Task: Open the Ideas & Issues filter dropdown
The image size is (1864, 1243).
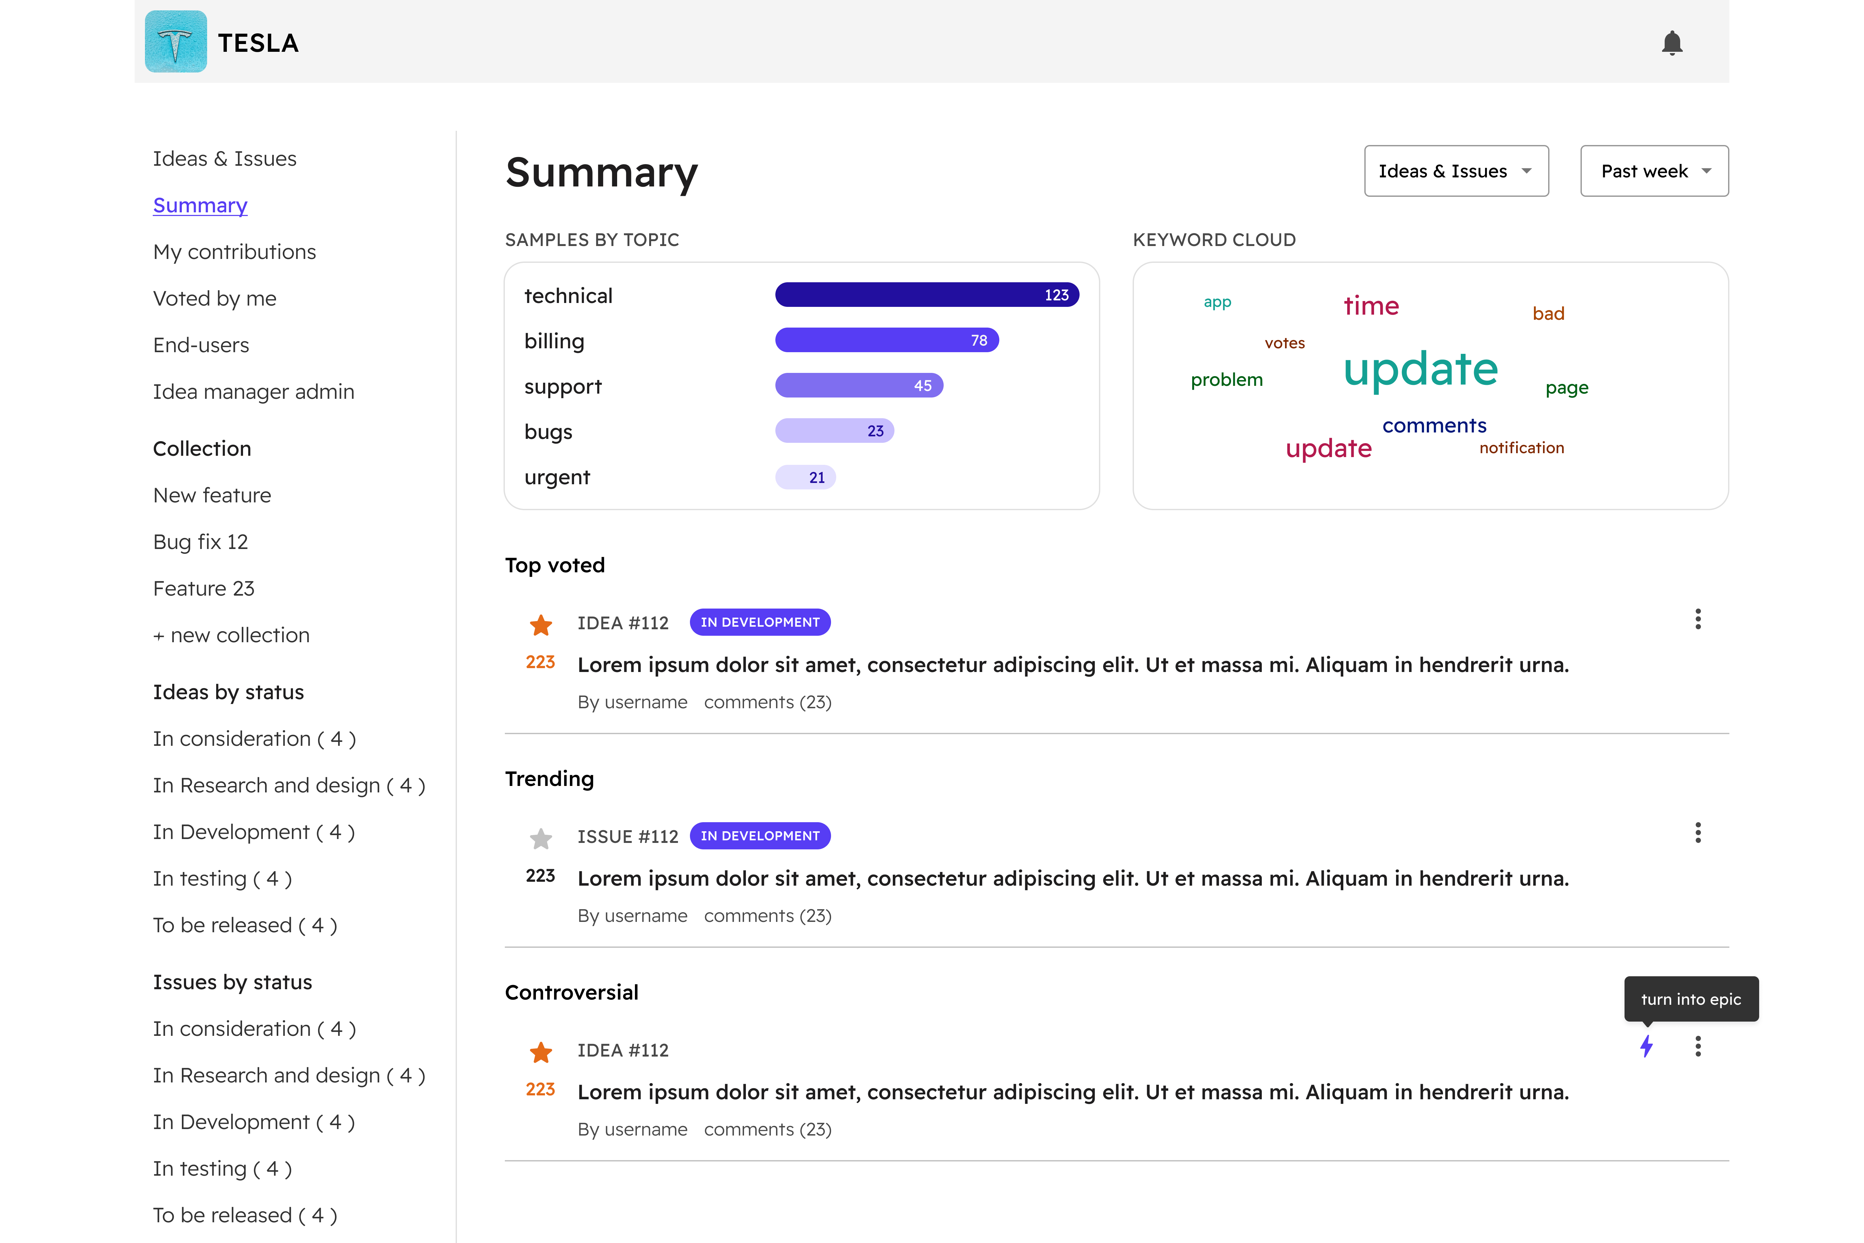Action: click(1456, 171)
